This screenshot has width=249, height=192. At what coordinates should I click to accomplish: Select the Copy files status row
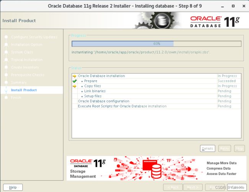[x=156, y=86]
